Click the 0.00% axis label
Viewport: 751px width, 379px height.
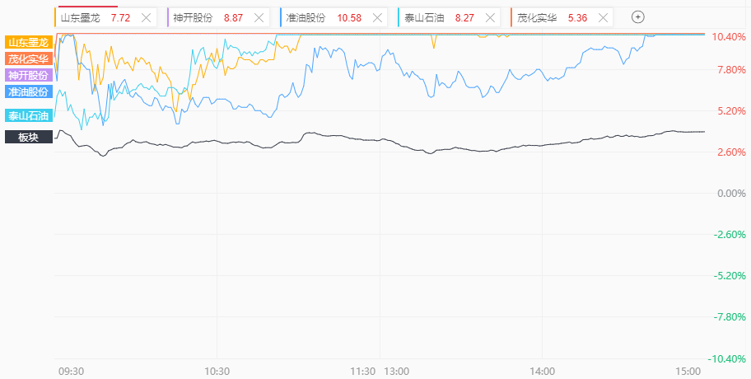pos(731,194)
